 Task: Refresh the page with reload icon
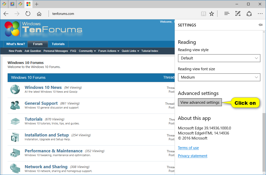pyautogui.click(x=28, y=14)
